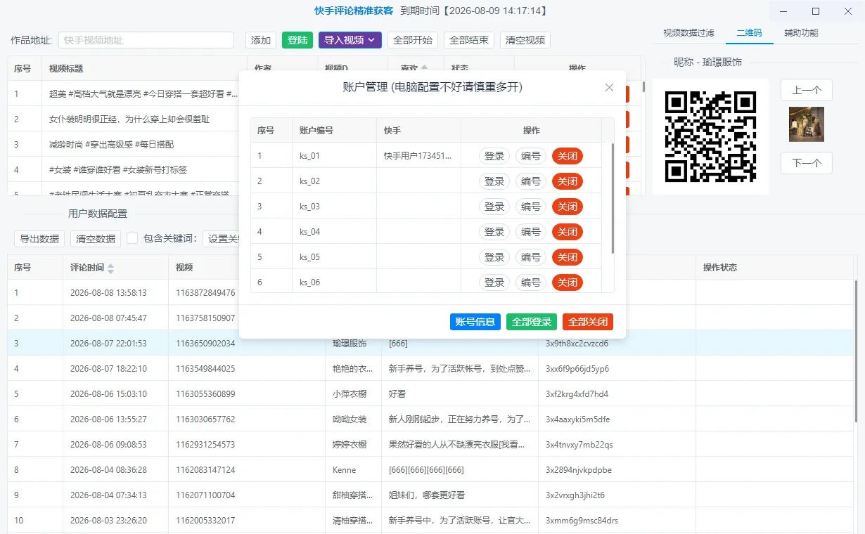Maximize the application window
Screen dimensions: 865x534
click(x=816, y=11)
